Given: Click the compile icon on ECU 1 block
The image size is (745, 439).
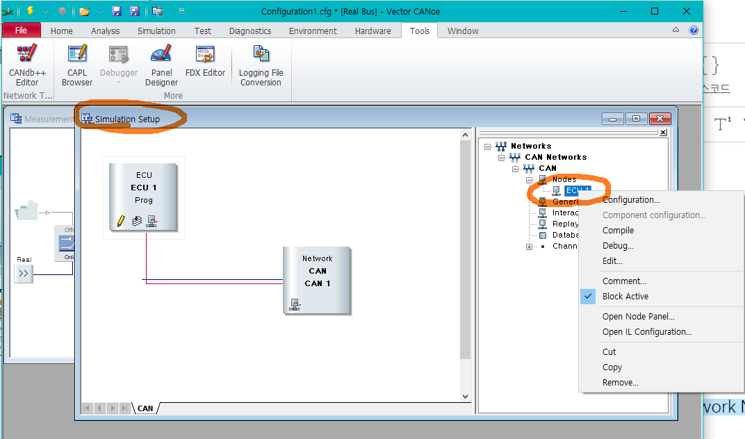Looking at the screenshot, I should click(137, 221).
